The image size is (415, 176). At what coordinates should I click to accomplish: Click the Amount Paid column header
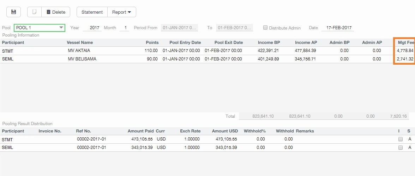point(140,131)
